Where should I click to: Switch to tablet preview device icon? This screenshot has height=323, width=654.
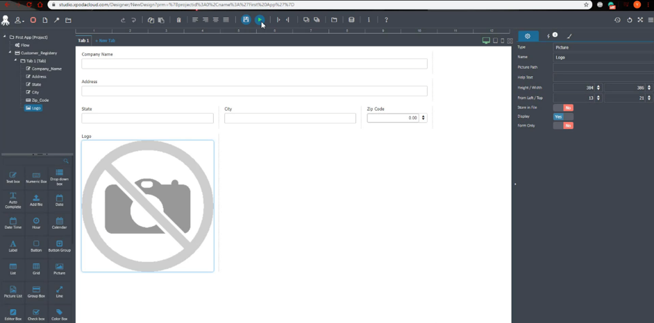(495, 41)
